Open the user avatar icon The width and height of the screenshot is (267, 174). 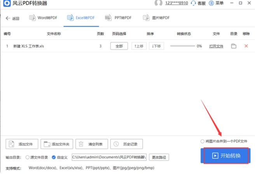158,3
